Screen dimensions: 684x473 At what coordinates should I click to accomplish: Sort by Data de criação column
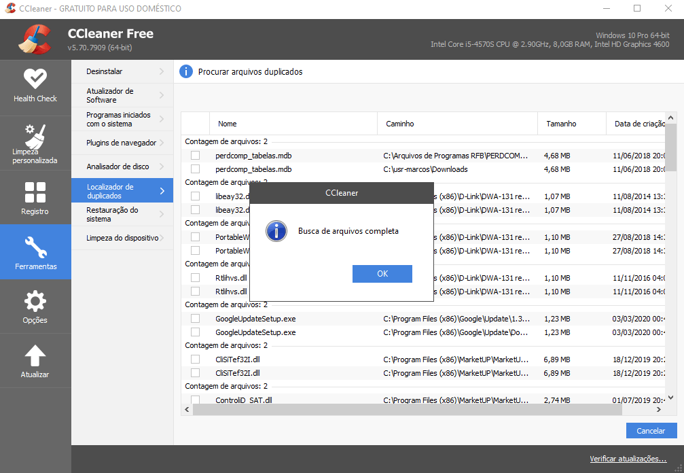[636, 124]
